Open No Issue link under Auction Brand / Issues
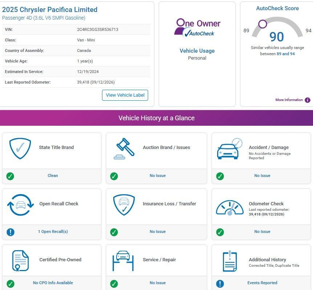Screen dimensions: 313x290 158,176
